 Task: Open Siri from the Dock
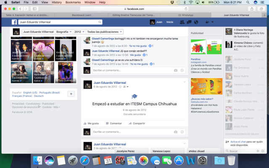click(x=49, y=160)
